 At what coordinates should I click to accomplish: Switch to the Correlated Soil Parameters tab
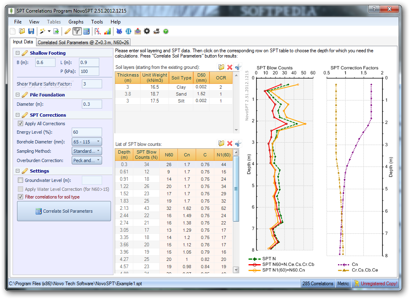[x=83, y=43]
